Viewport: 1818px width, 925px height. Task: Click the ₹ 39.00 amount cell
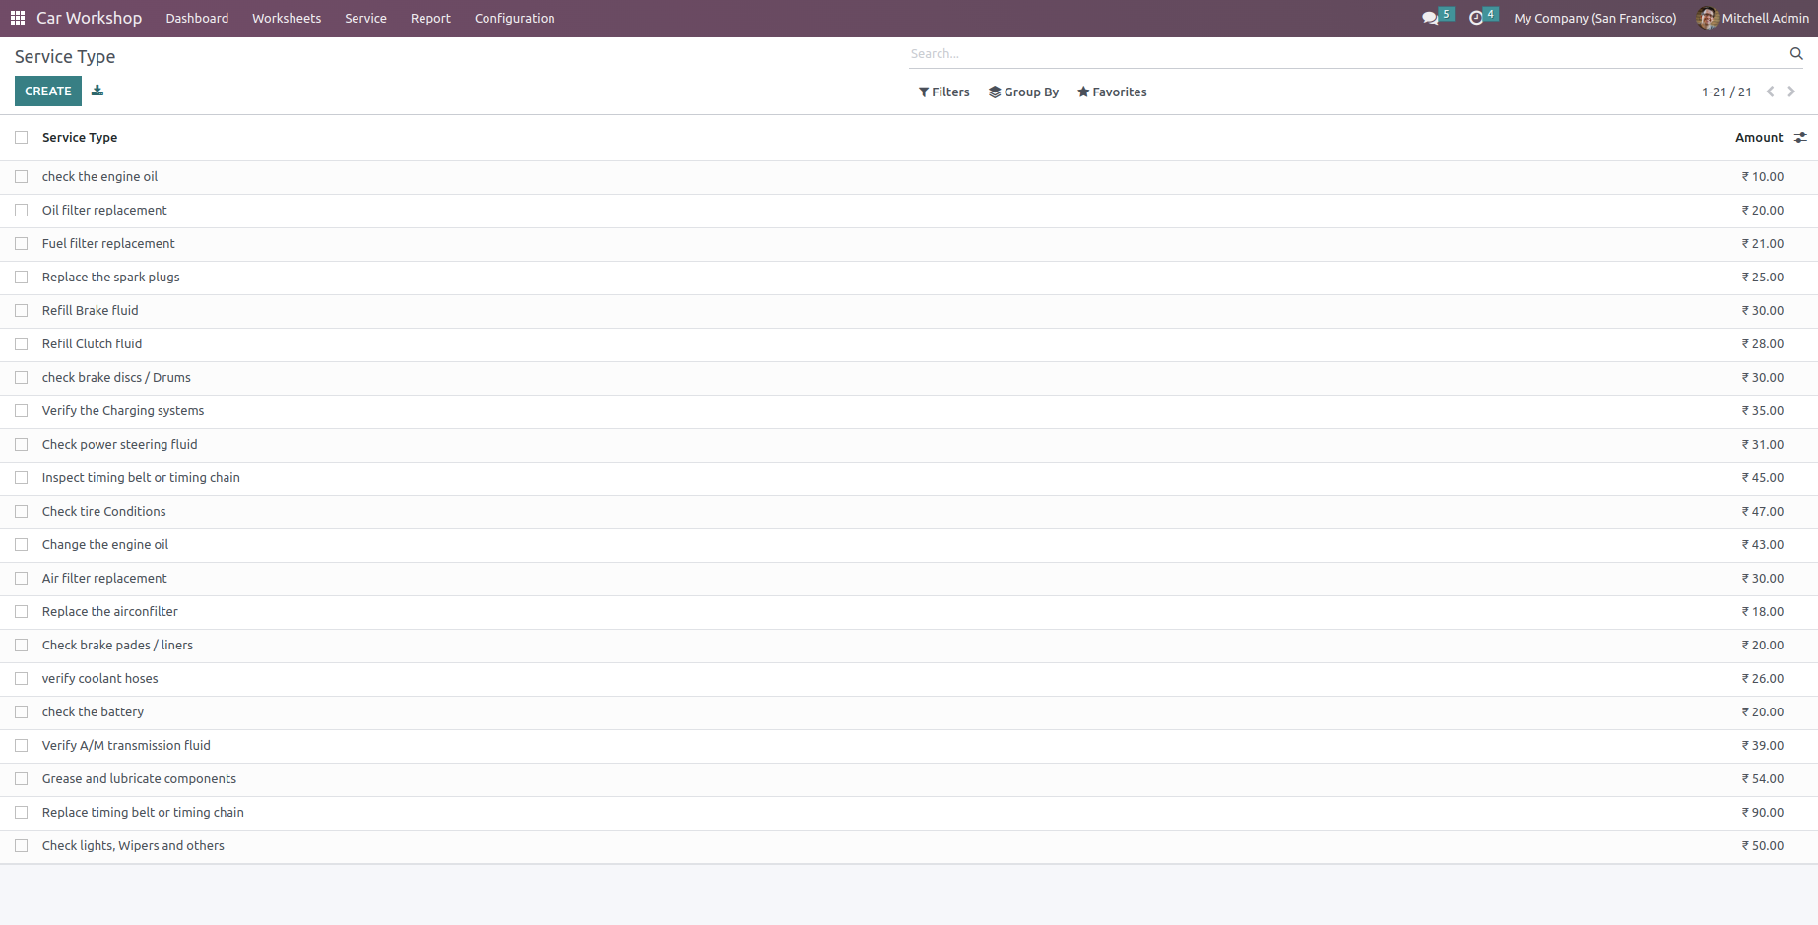(1762, 746)
